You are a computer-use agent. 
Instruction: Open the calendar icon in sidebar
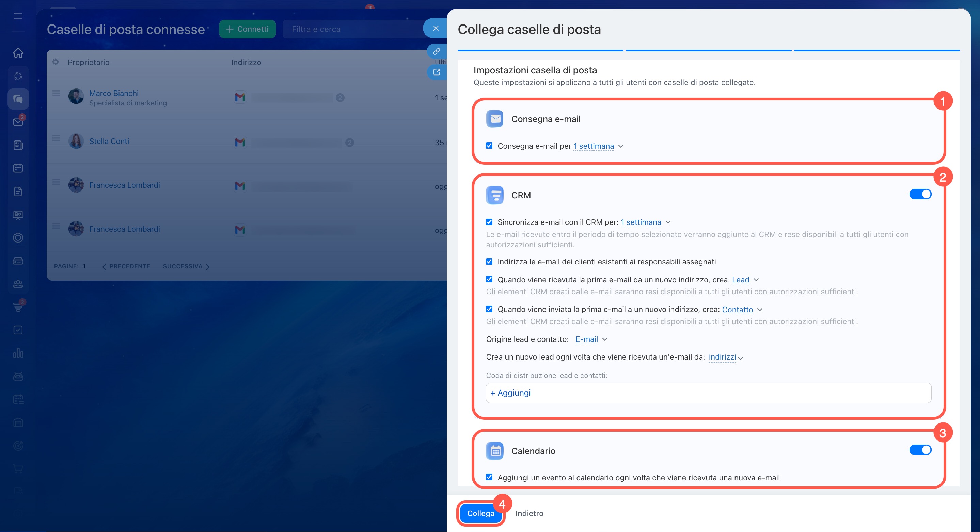click(18, 168)
